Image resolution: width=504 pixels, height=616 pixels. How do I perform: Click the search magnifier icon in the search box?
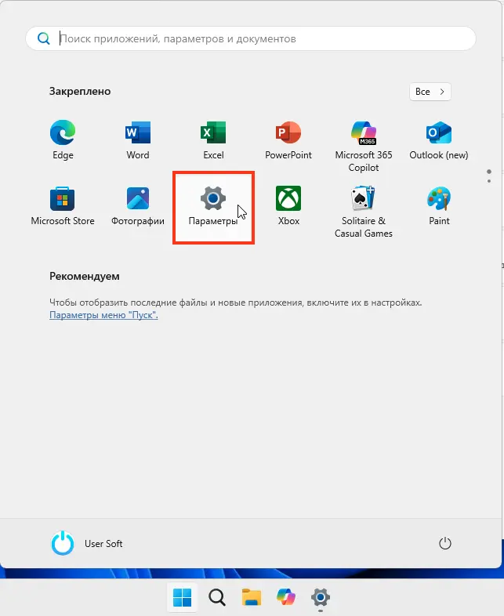44,38
